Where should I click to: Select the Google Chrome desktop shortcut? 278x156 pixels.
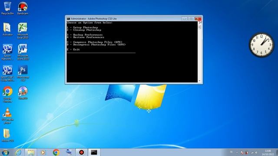coord(7,94)
